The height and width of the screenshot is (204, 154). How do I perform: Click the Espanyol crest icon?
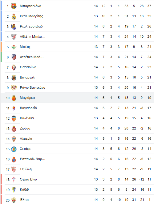[14, 159]
